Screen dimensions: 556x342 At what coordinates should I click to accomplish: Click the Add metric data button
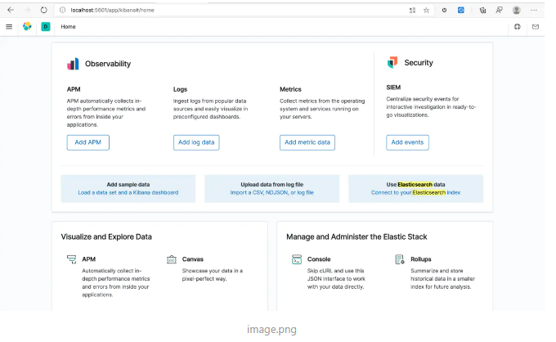[307, 142]
